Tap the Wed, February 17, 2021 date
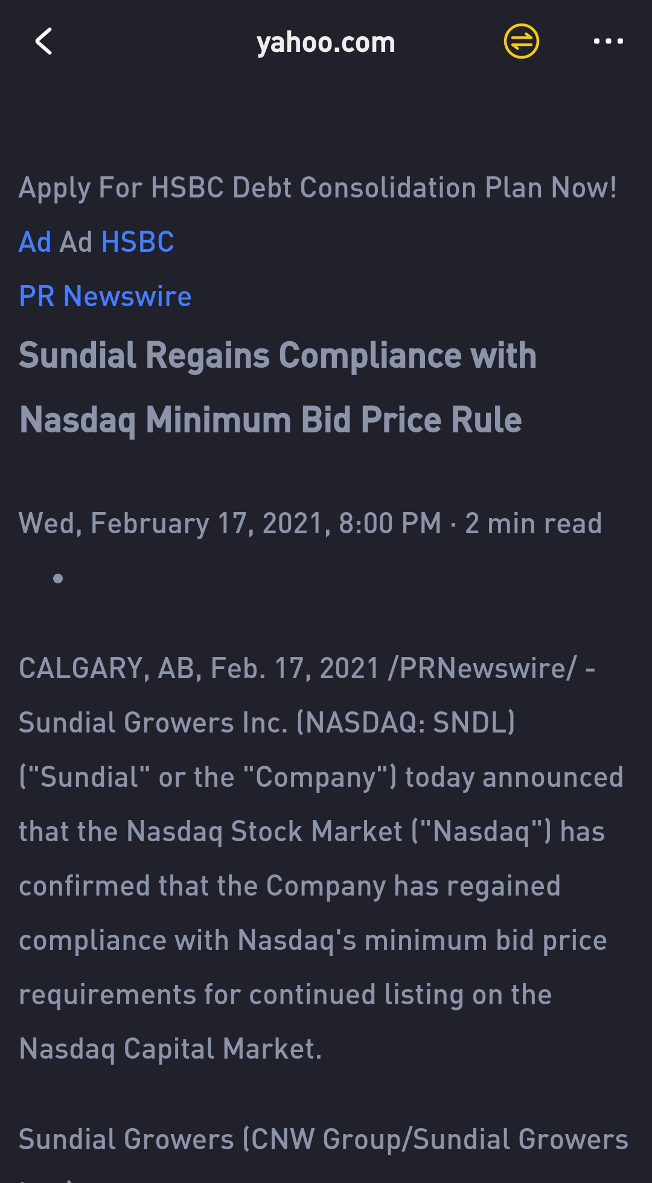652x1183 pixels. click(229, 524)
